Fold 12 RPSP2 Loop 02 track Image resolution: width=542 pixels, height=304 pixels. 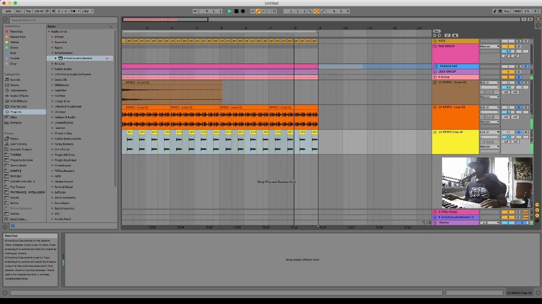434,107
